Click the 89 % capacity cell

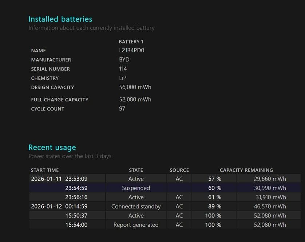(214, 206)
